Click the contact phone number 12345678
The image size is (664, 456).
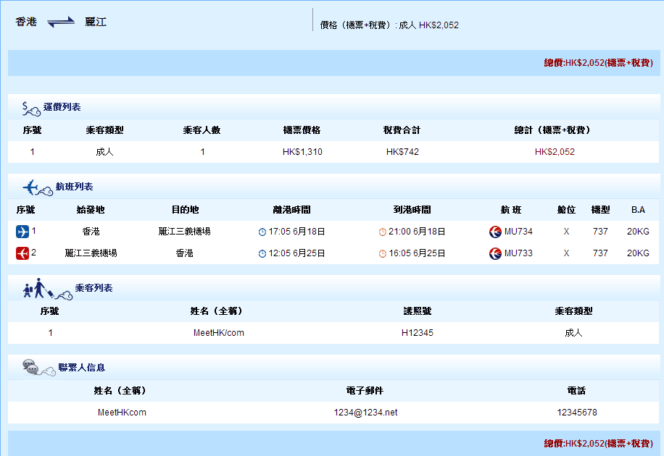pyautogui.click(x=576, y=413)
